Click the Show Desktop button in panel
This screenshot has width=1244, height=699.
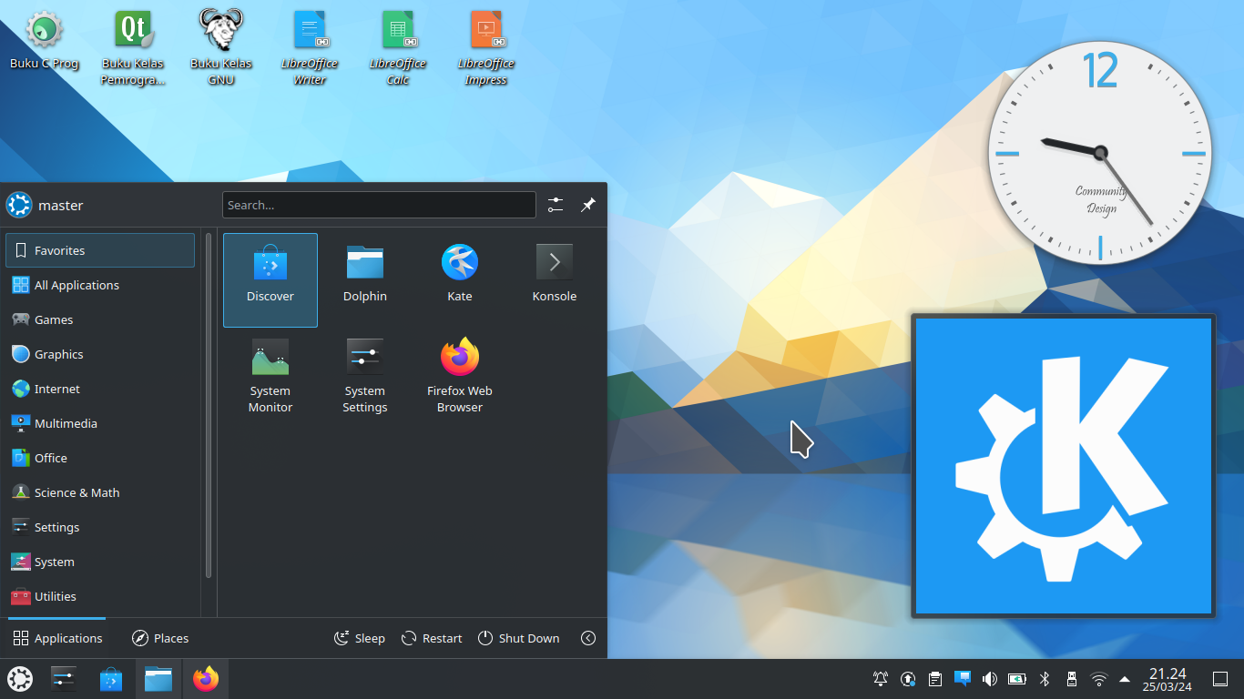click(1220, 679)
